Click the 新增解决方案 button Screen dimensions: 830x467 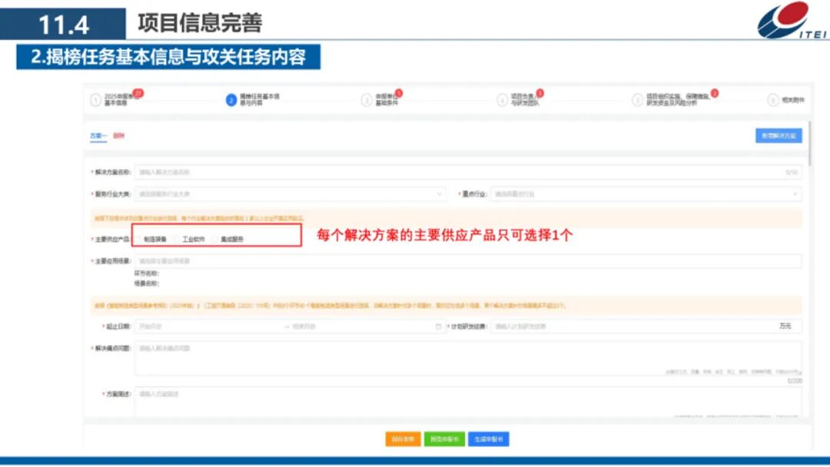click(x=779, y=135)
